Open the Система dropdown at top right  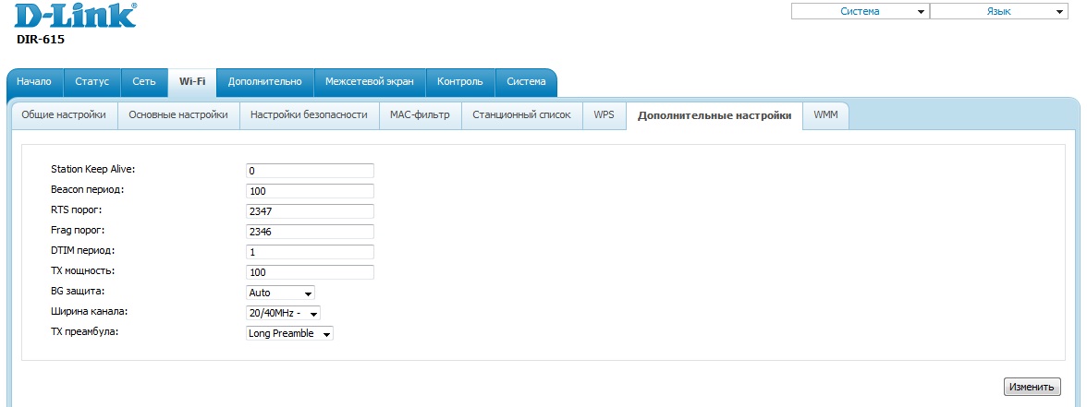[861, 11]
